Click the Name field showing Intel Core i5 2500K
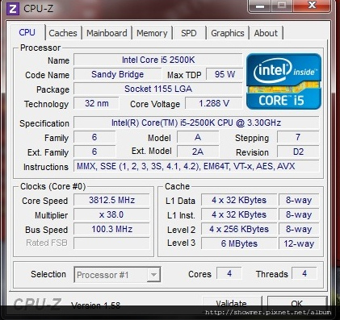This screenshot has width=340, height=320. (158, 60)
